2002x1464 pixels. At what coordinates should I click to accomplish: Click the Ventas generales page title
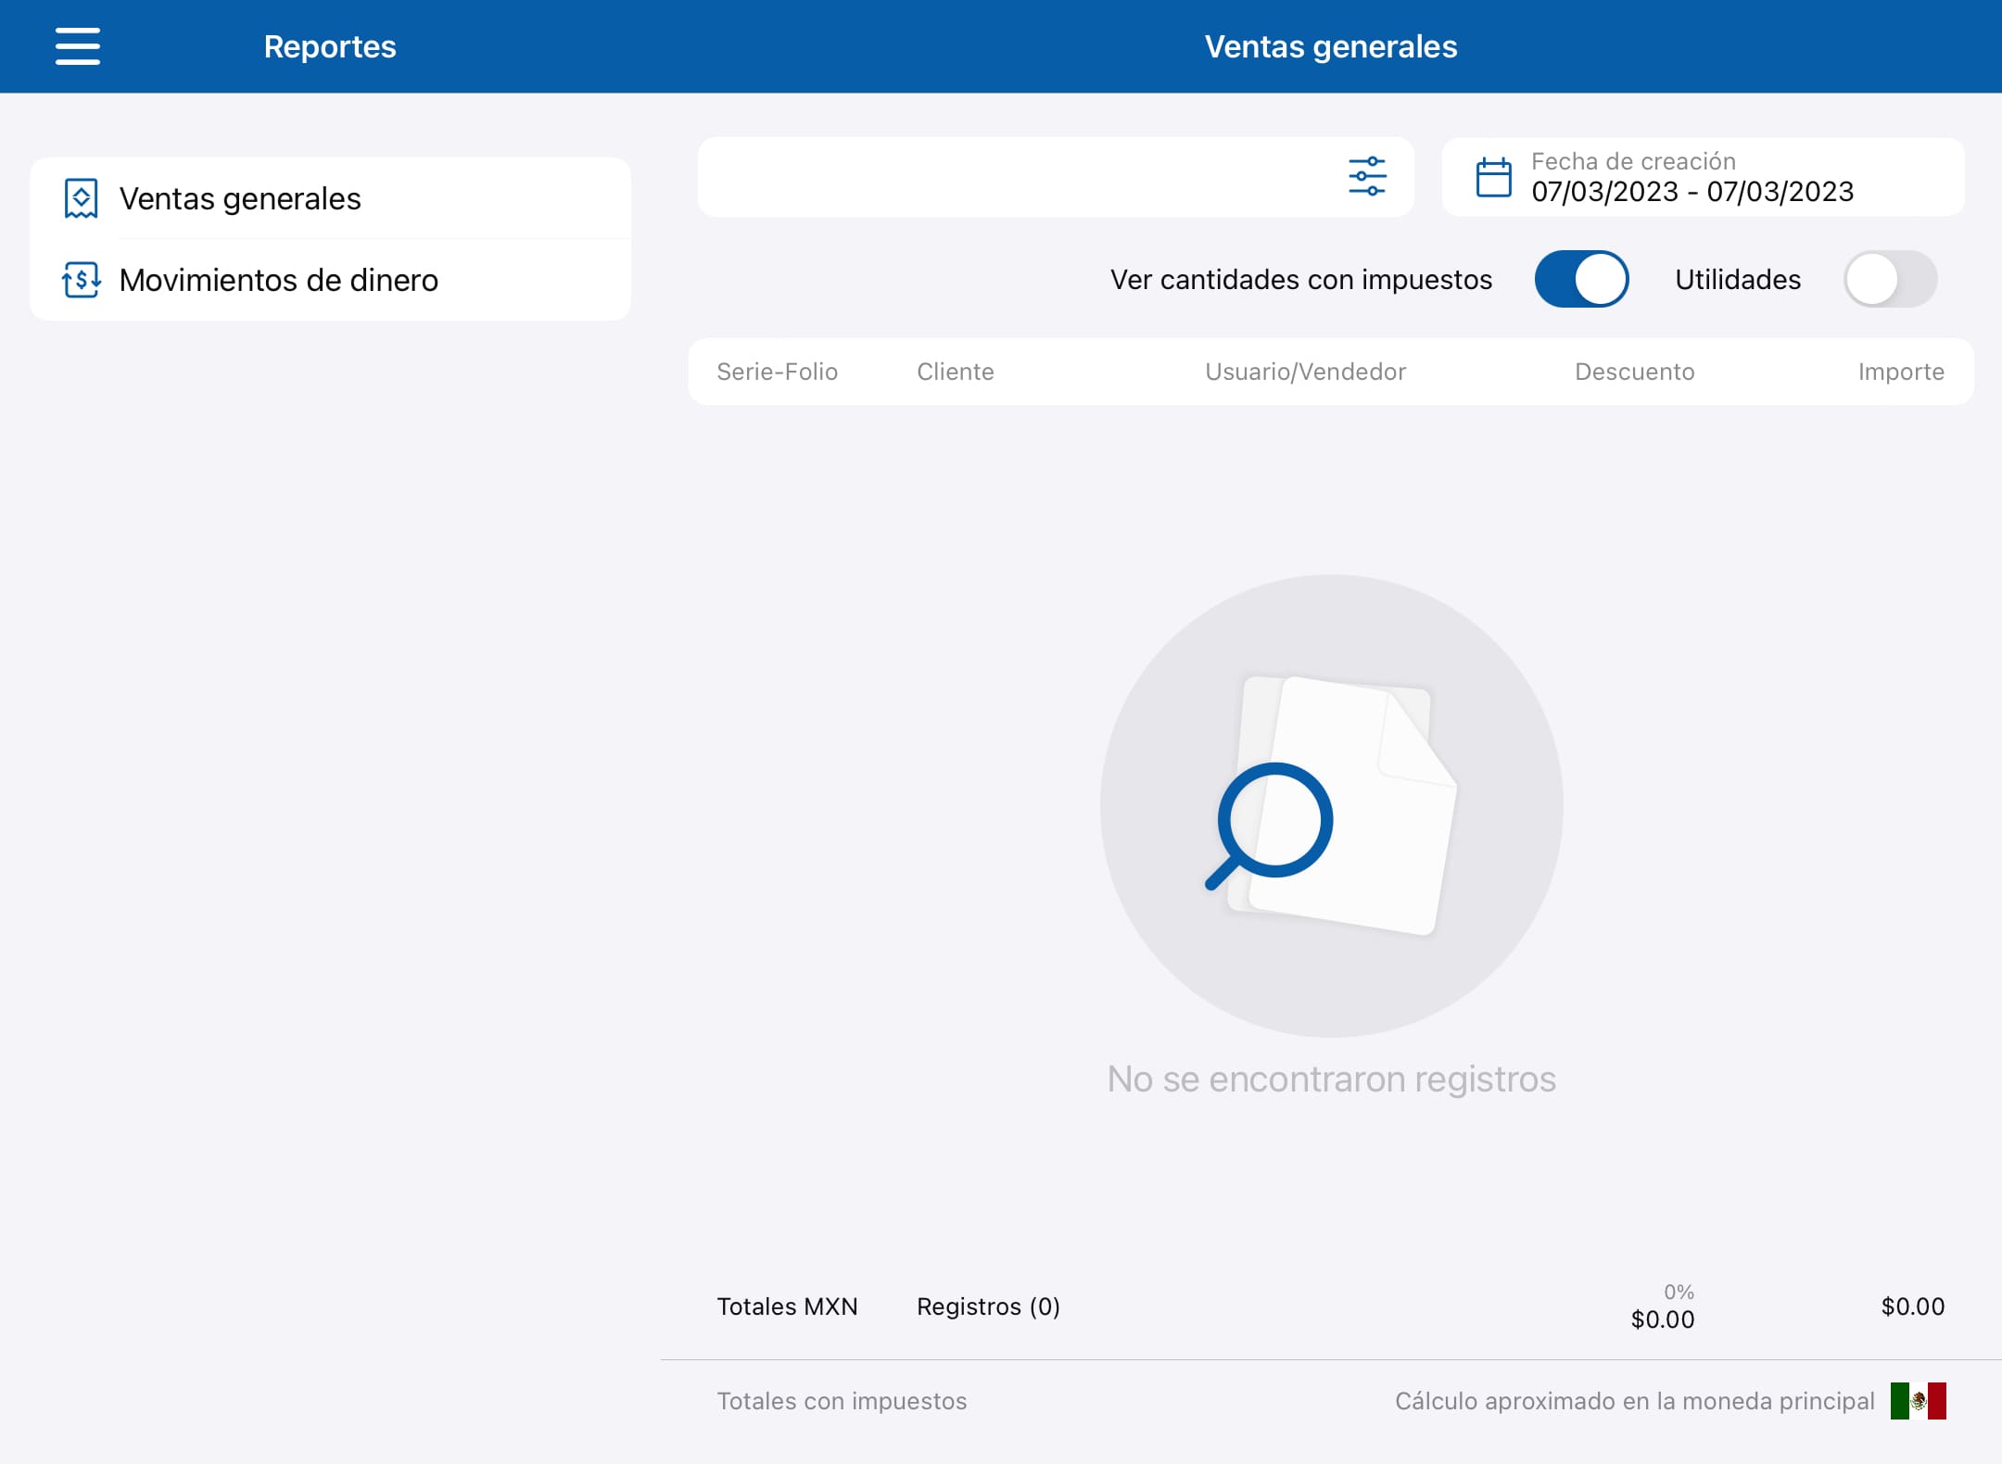(x=1331, y=46)
